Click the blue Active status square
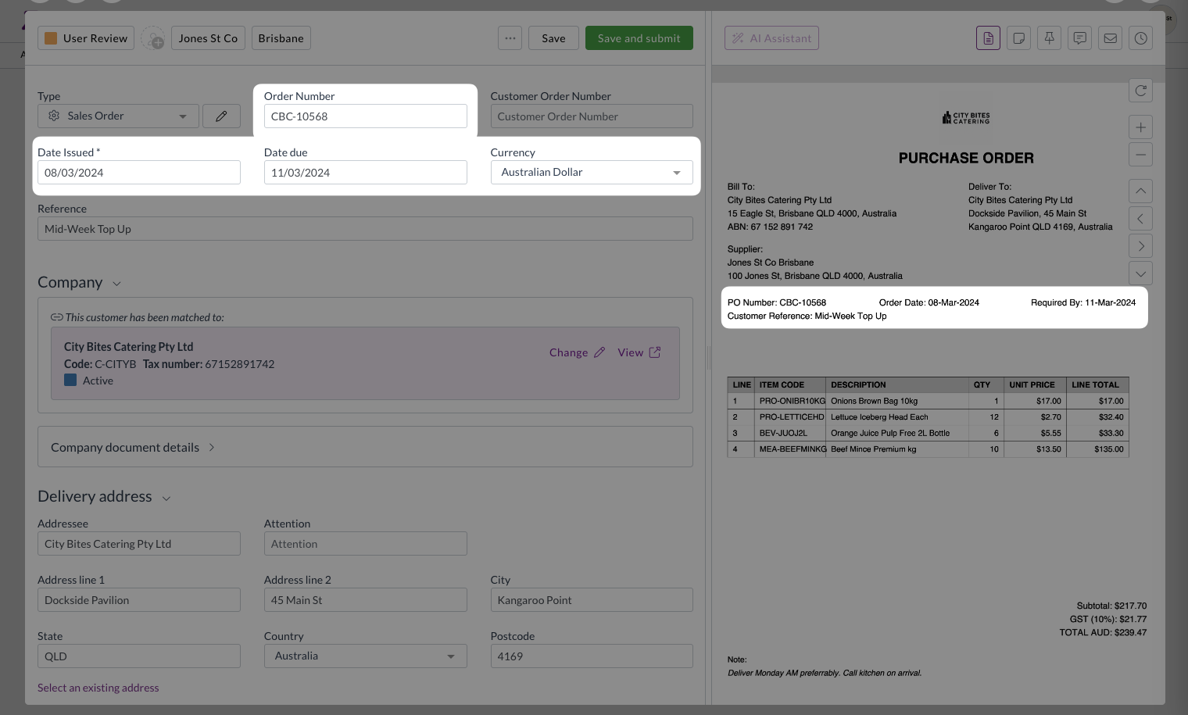 point(70,380)
